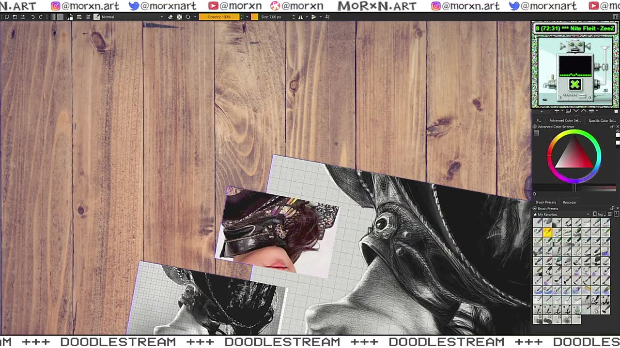Delete the layer with trash icon
Image resolution: width=620 pixels, height=348 pixels.
click(616, 111)
